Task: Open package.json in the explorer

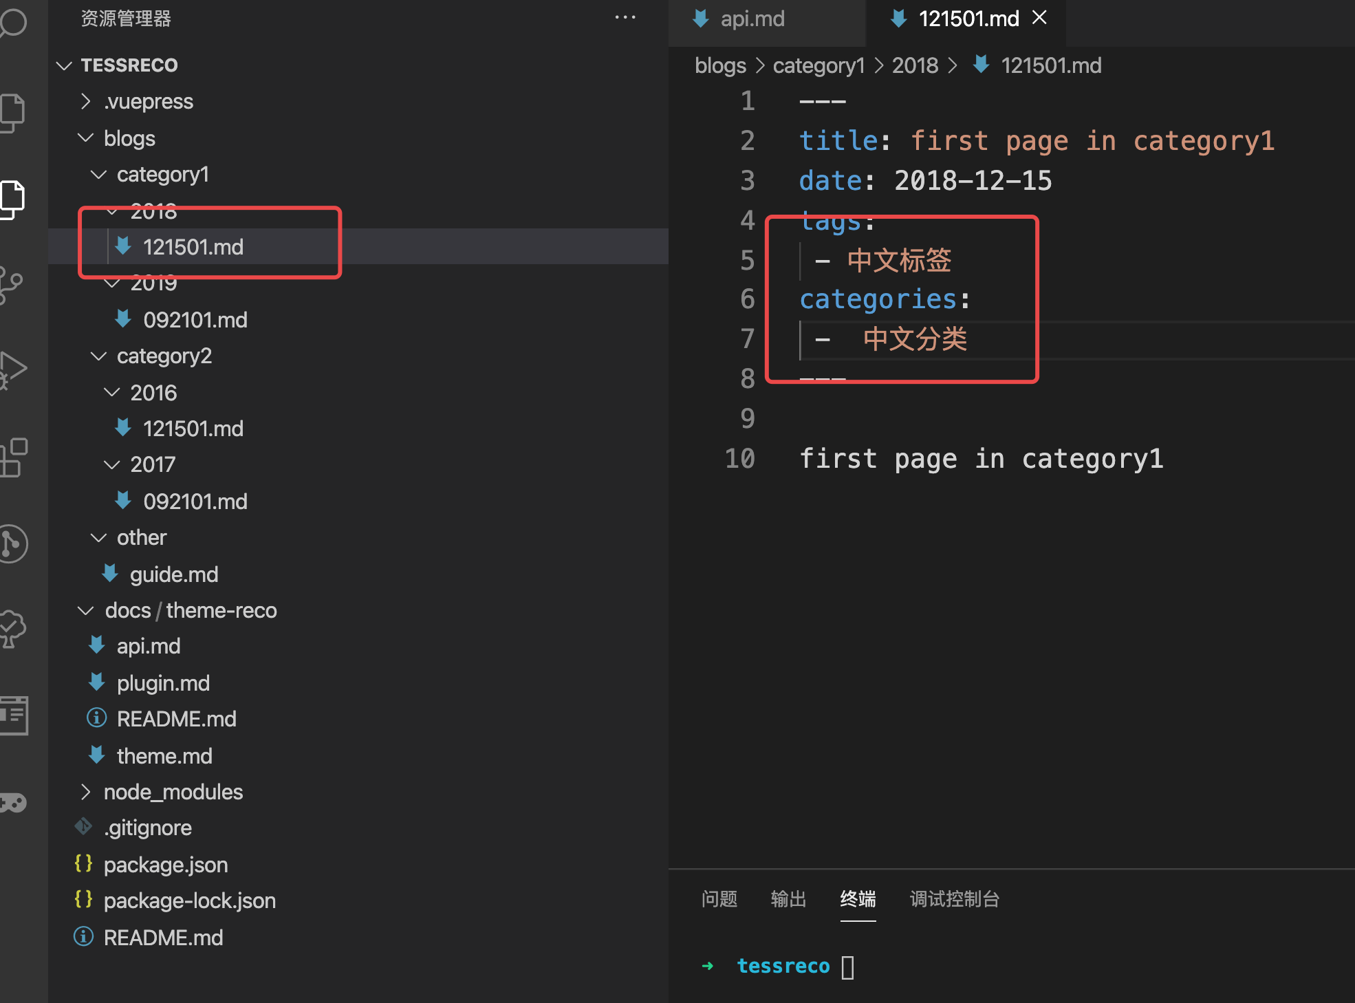Action: [165, 865]
